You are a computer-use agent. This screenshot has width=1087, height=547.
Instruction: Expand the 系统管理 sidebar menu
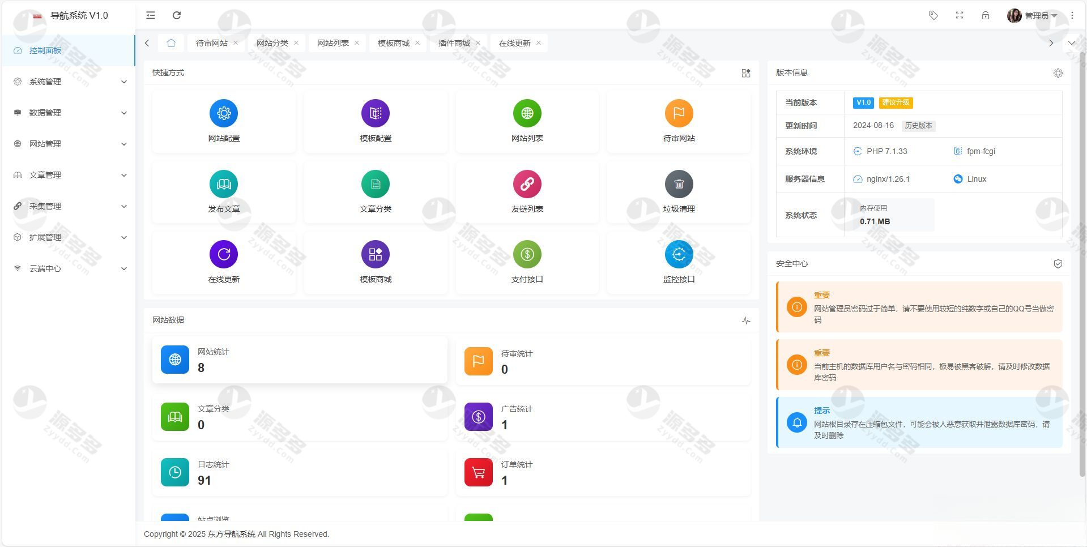69,82
